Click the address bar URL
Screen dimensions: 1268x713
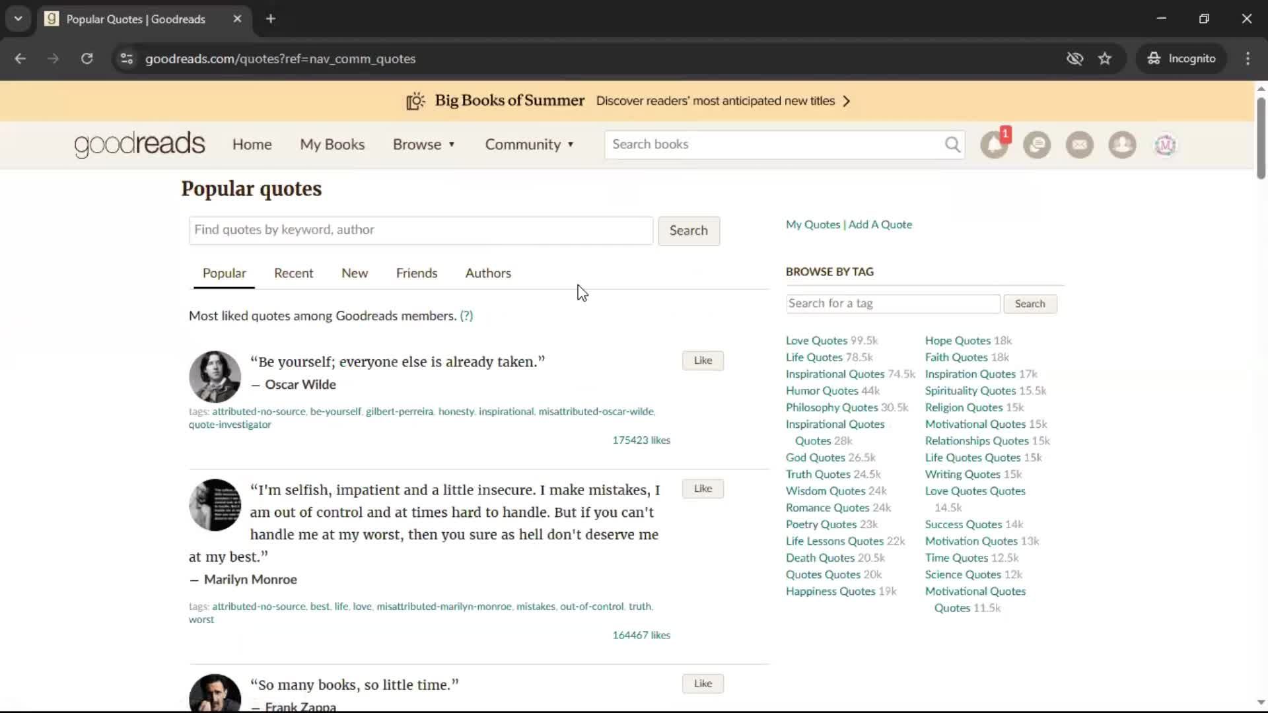[280, 59]
